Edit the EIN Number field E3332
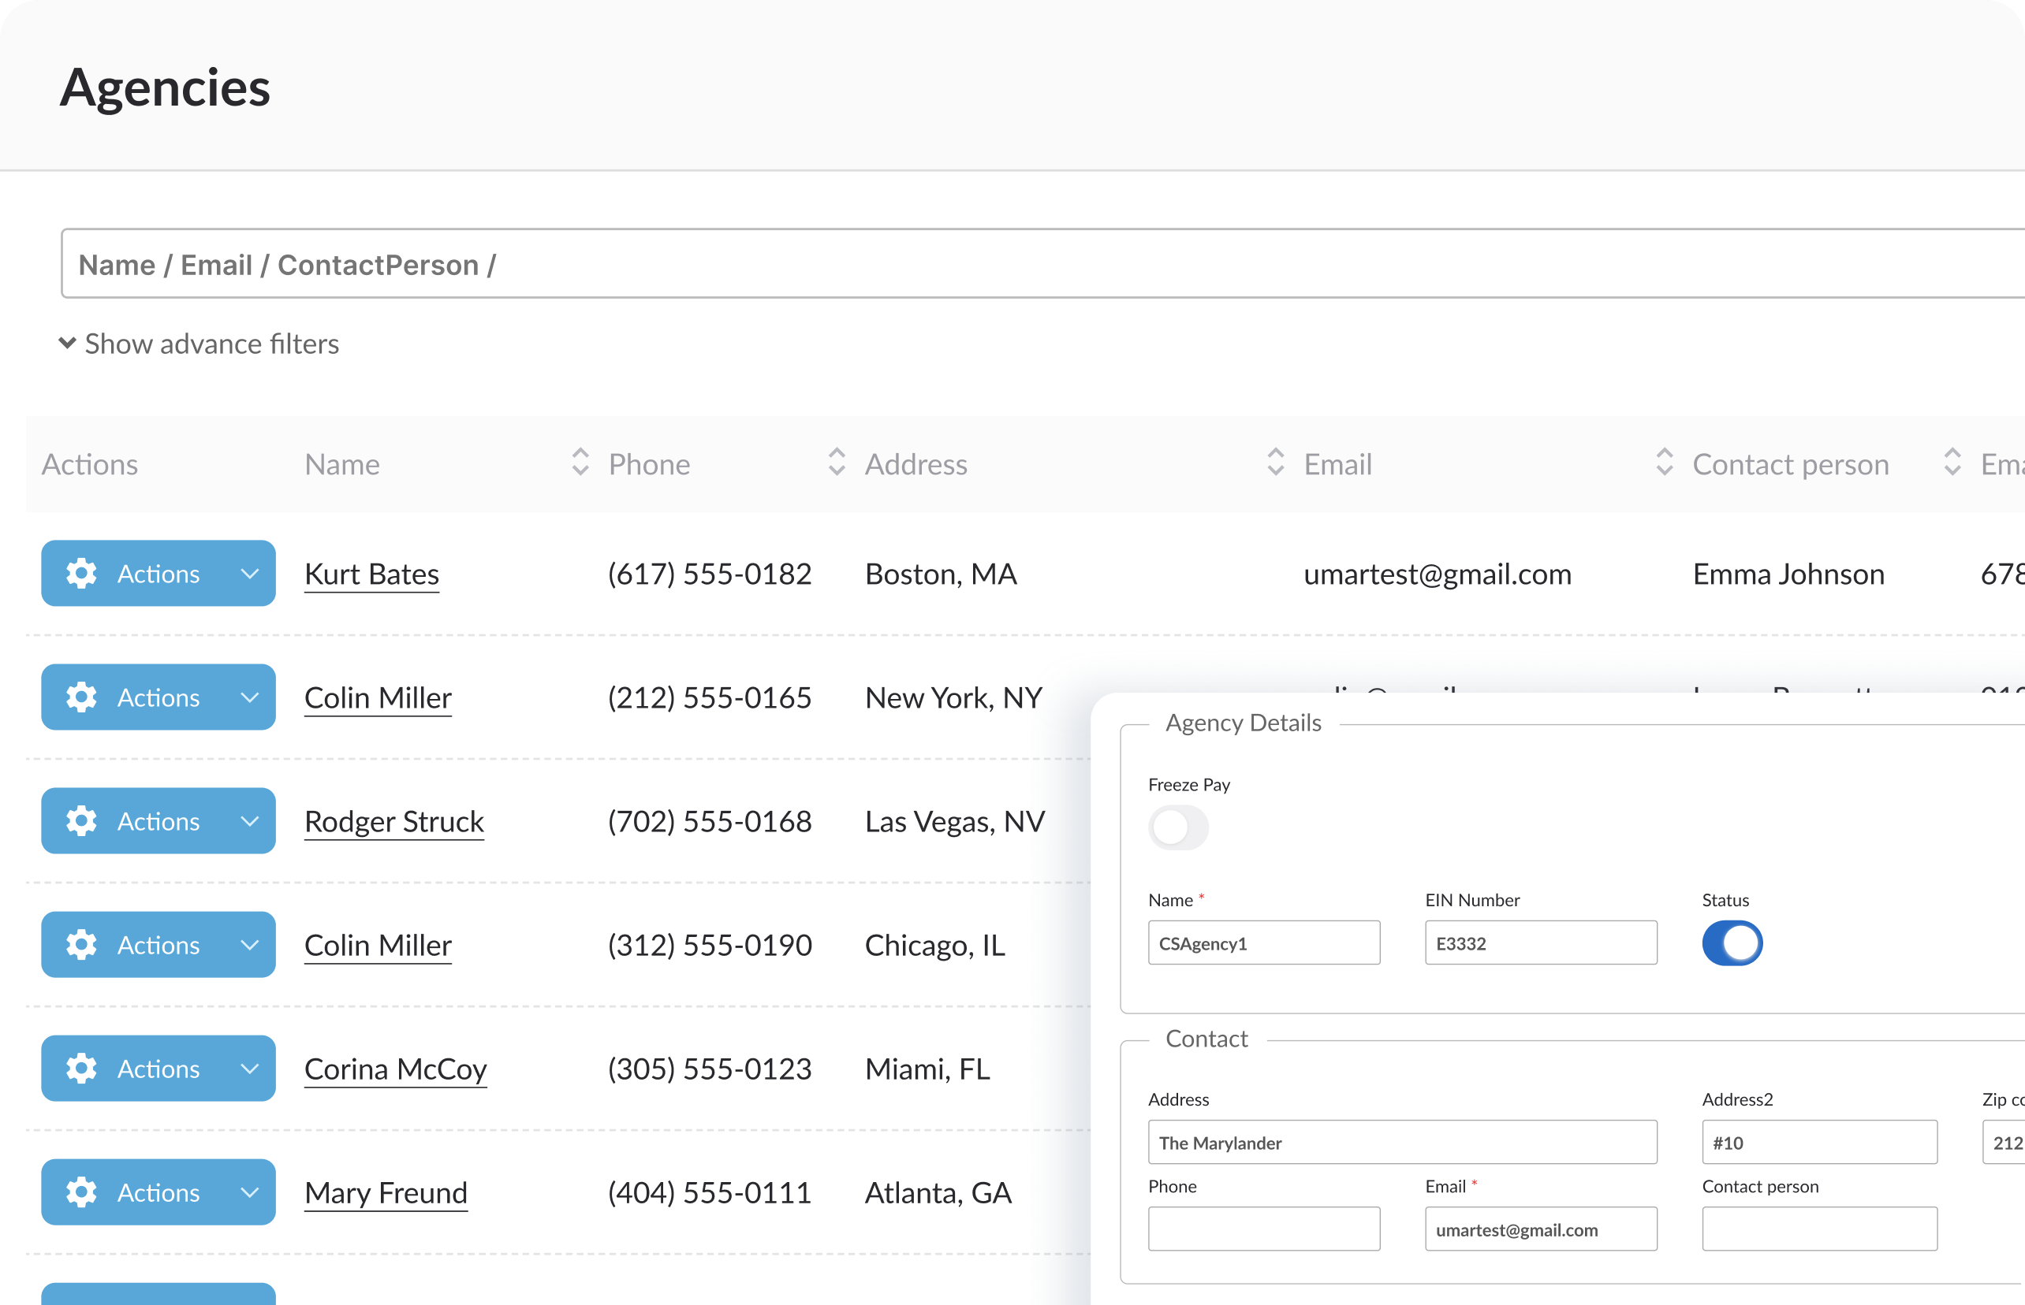The image size is (2025, 1305). tap(1541, 943)
